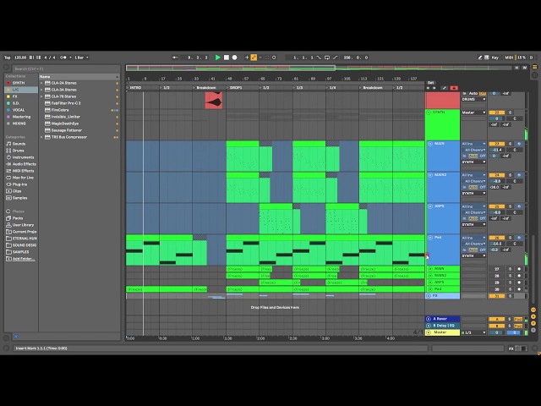
Task: Open the Master output dropdown on SYNTH track
Action: tap(473, 112)
